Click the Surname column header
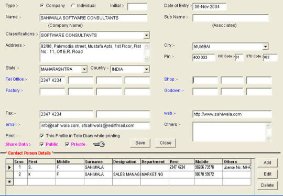 tap(98, 161)
